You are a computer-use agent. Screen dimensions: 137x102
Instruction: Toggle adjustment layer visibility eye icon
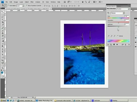[x=117, y=44]
